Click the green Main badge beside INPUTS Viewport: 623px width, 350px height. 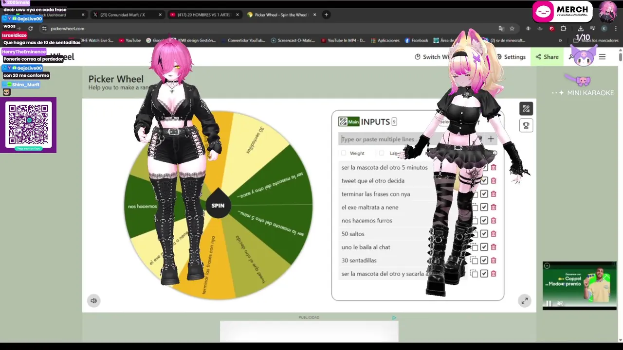point(349,122)
